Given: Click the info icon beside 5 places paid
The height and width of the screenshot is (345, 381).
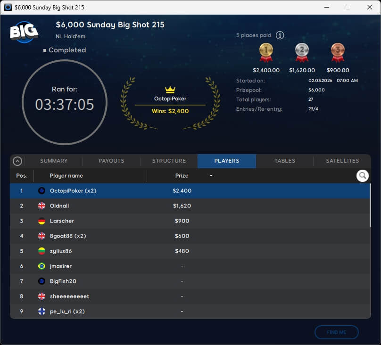Looking at the screenshot, I should (x=280, y=35).
